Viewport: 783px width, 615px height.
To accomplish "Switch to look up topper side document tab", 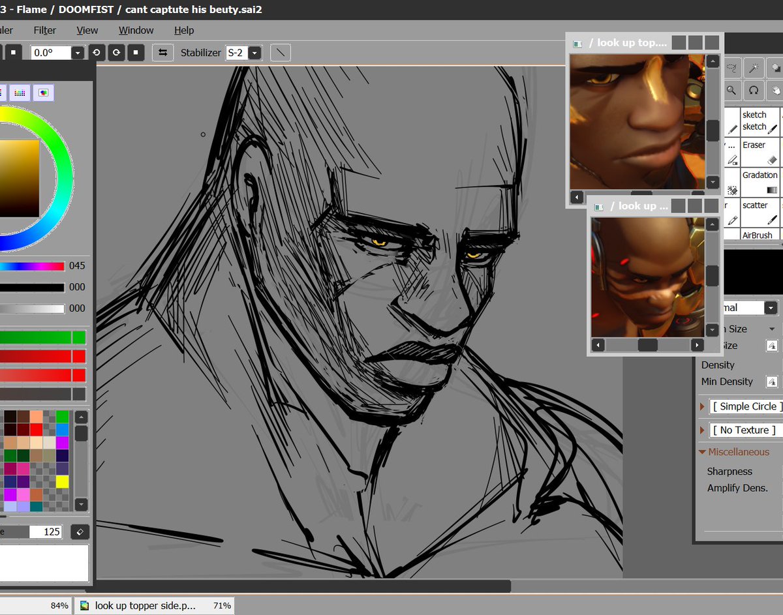I will pyautogui.click(x=155, y=605).
